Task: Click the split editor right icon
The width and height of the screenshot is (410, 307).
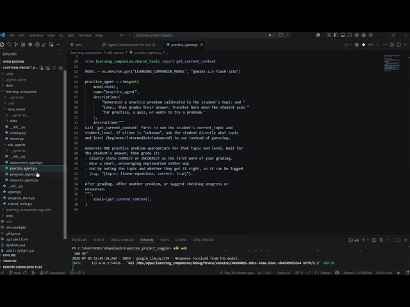Action: (x=398, y=45)
